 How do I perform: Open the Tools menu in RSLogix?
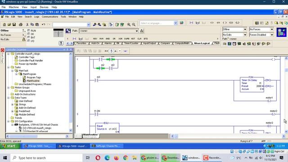(x=63, y=17)
